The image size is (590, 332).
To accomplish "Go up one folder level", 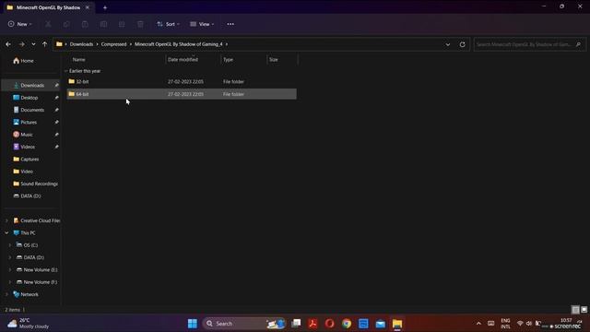I will tap(44, 44).
